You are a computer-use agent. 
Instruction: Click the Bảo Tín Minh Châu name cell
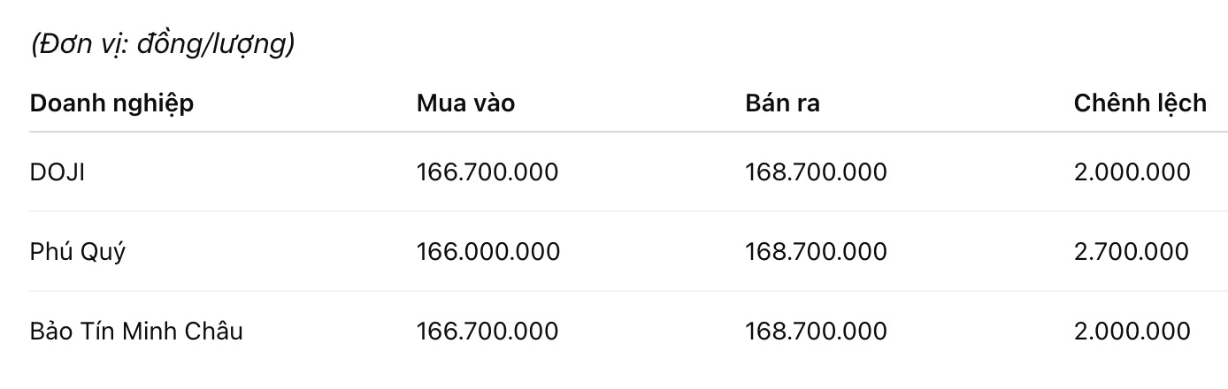[136, 332]
